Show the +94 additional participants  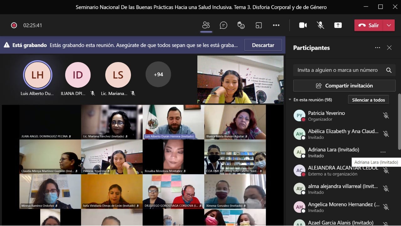click(158, 75)
